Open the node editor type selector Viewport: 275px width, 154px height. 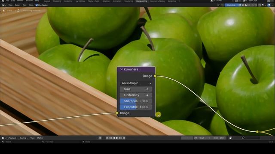[4, 5]
